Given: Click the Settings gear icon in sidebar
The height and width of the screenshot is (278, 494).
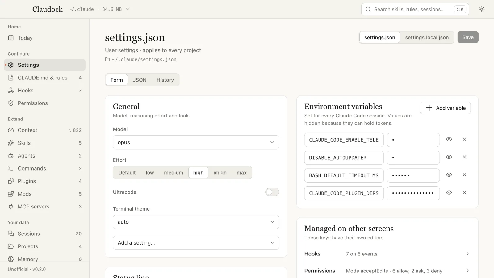Looking at the screenshot, I should (x=11, y=65).
